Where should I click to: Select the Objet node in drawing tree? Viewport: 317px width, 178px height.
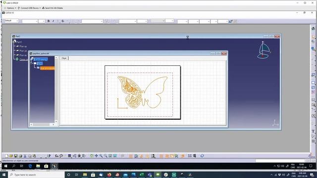(40, 64)
